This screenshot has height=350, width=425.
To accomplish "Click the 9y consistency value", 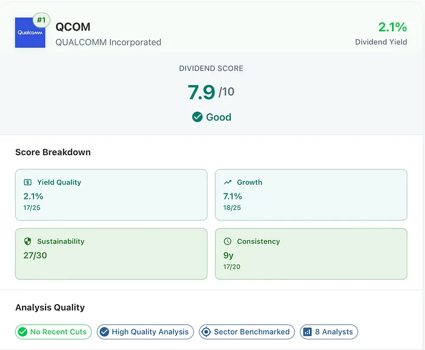I will [228, 256].
